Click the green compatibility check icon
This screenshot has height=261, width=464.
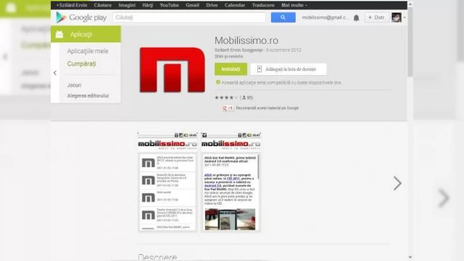point(218,82)
